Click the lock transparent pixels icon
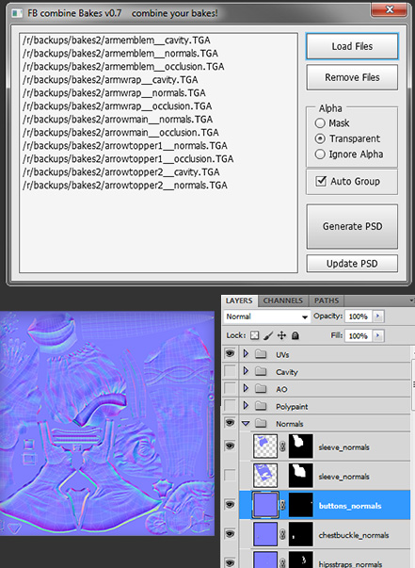415x568 pixels. coord(255,335)
